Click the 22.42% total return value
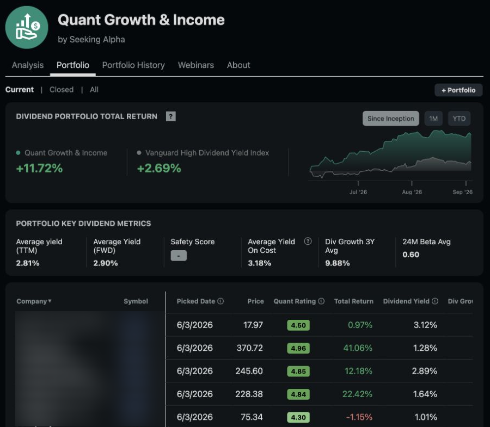490x427 pixels. [x=357, y=394]
